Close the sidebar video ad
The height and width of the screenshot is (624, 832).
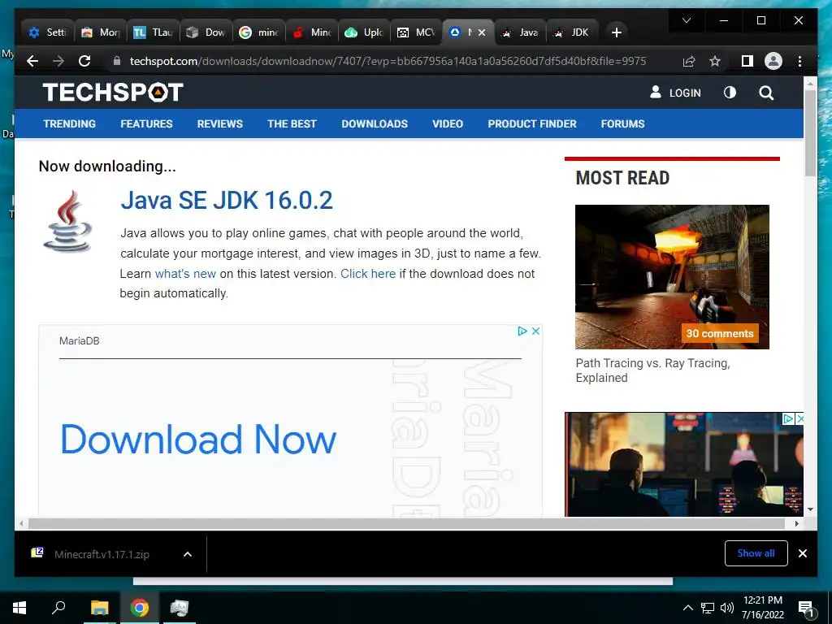coord(800,418)
